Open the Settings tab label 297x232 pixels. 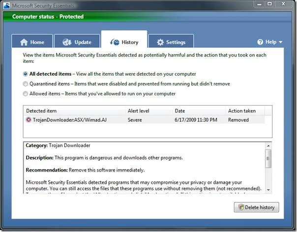click(x=176, y=42)
